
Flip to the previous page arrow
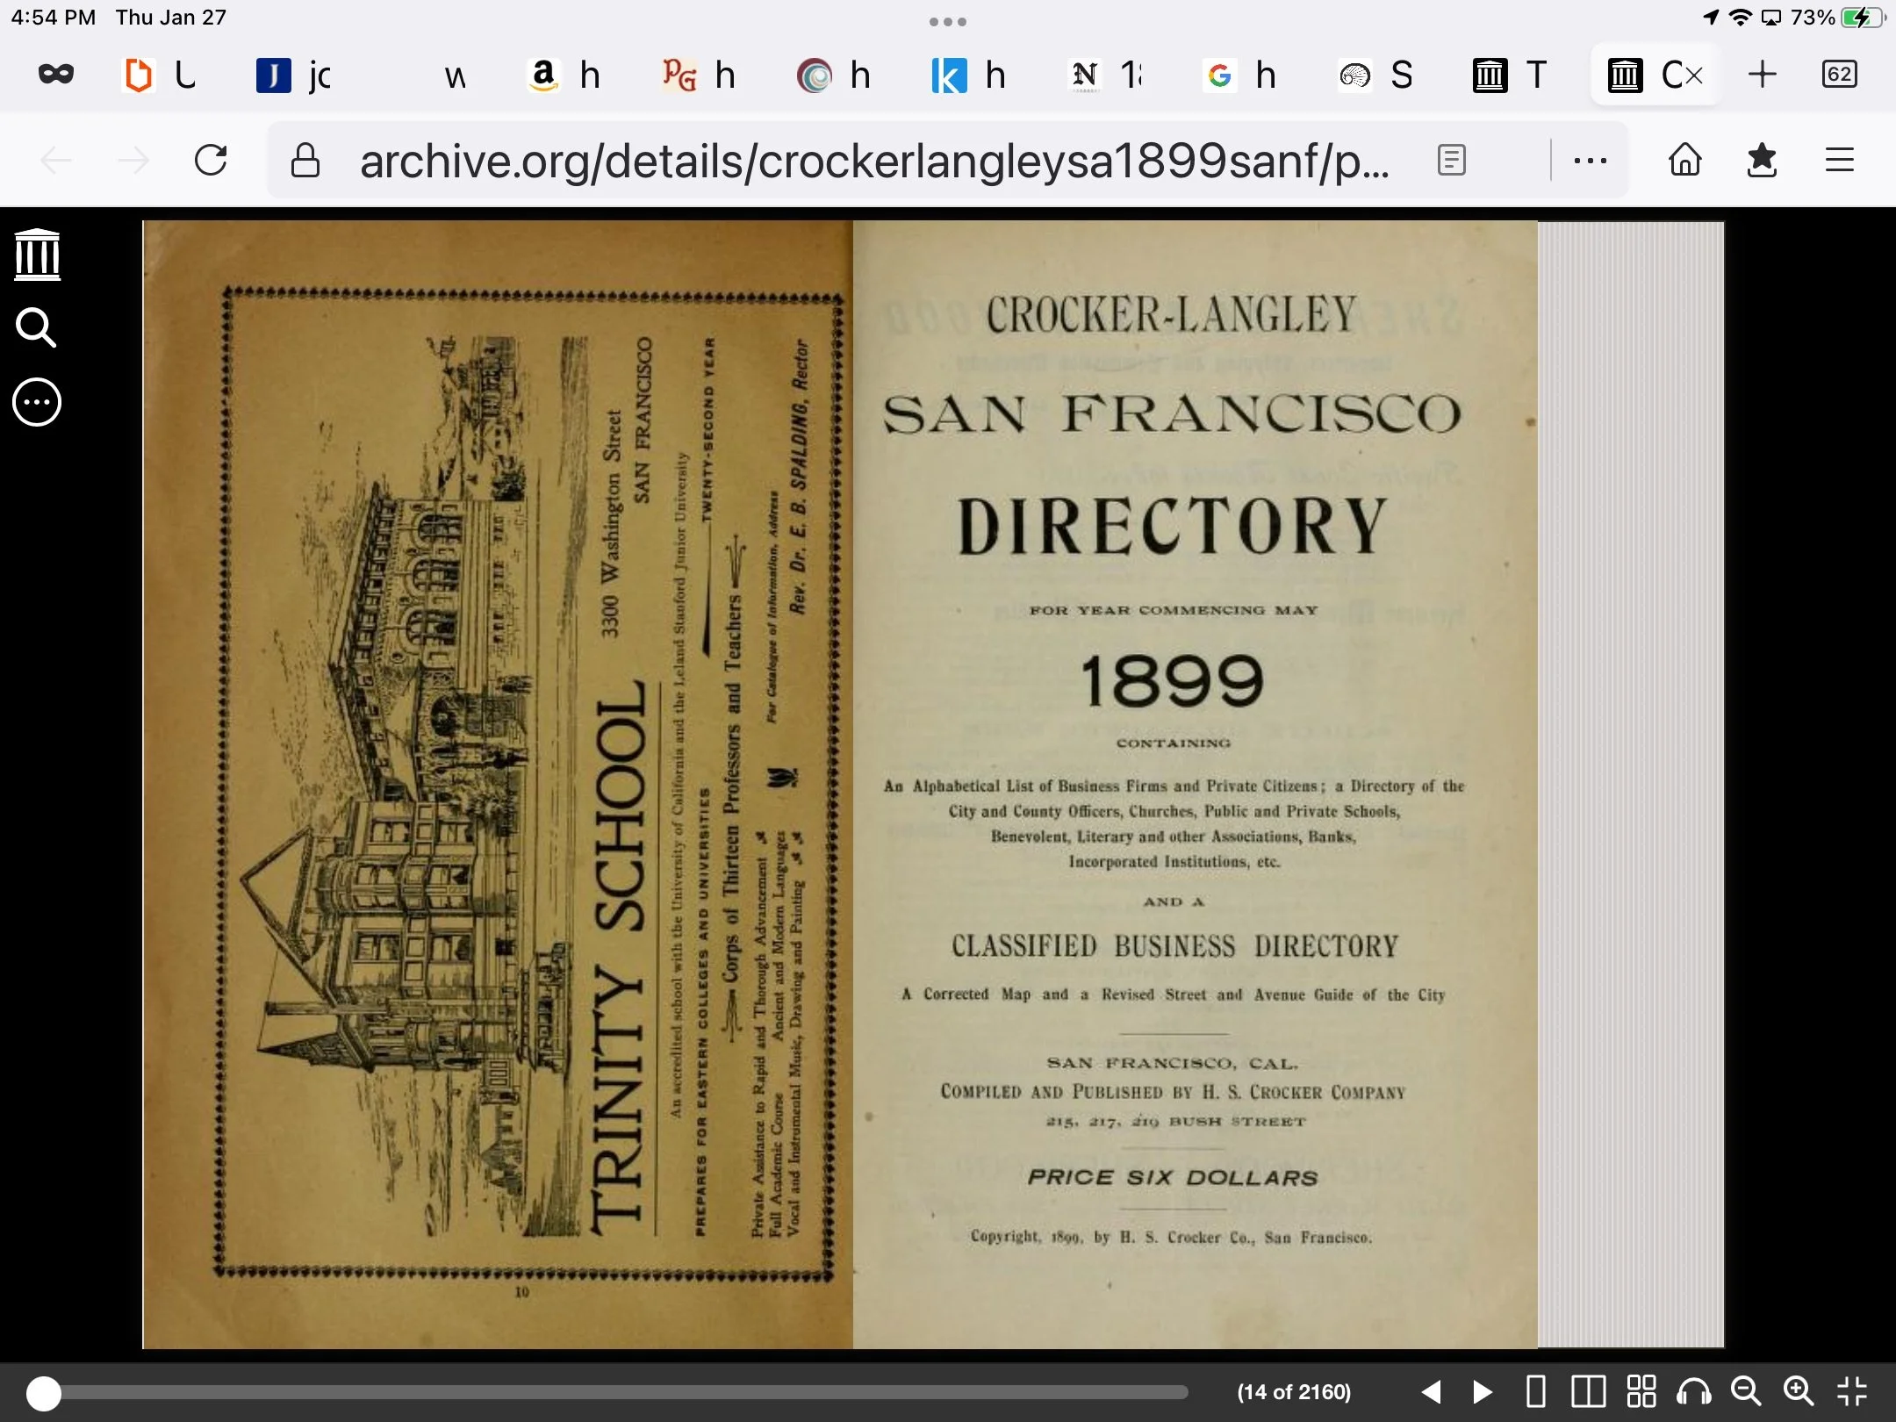point(1431,1391)
